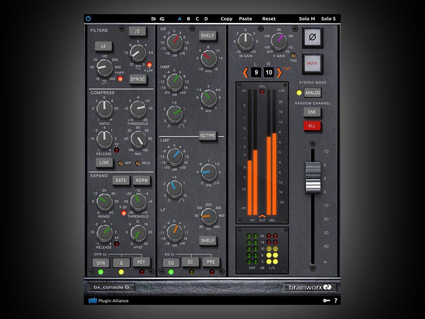The height and width of the screenshot is (319, 425).
Task: Click the left orange TMT channel arrow
Action: (x=246, y=73)
